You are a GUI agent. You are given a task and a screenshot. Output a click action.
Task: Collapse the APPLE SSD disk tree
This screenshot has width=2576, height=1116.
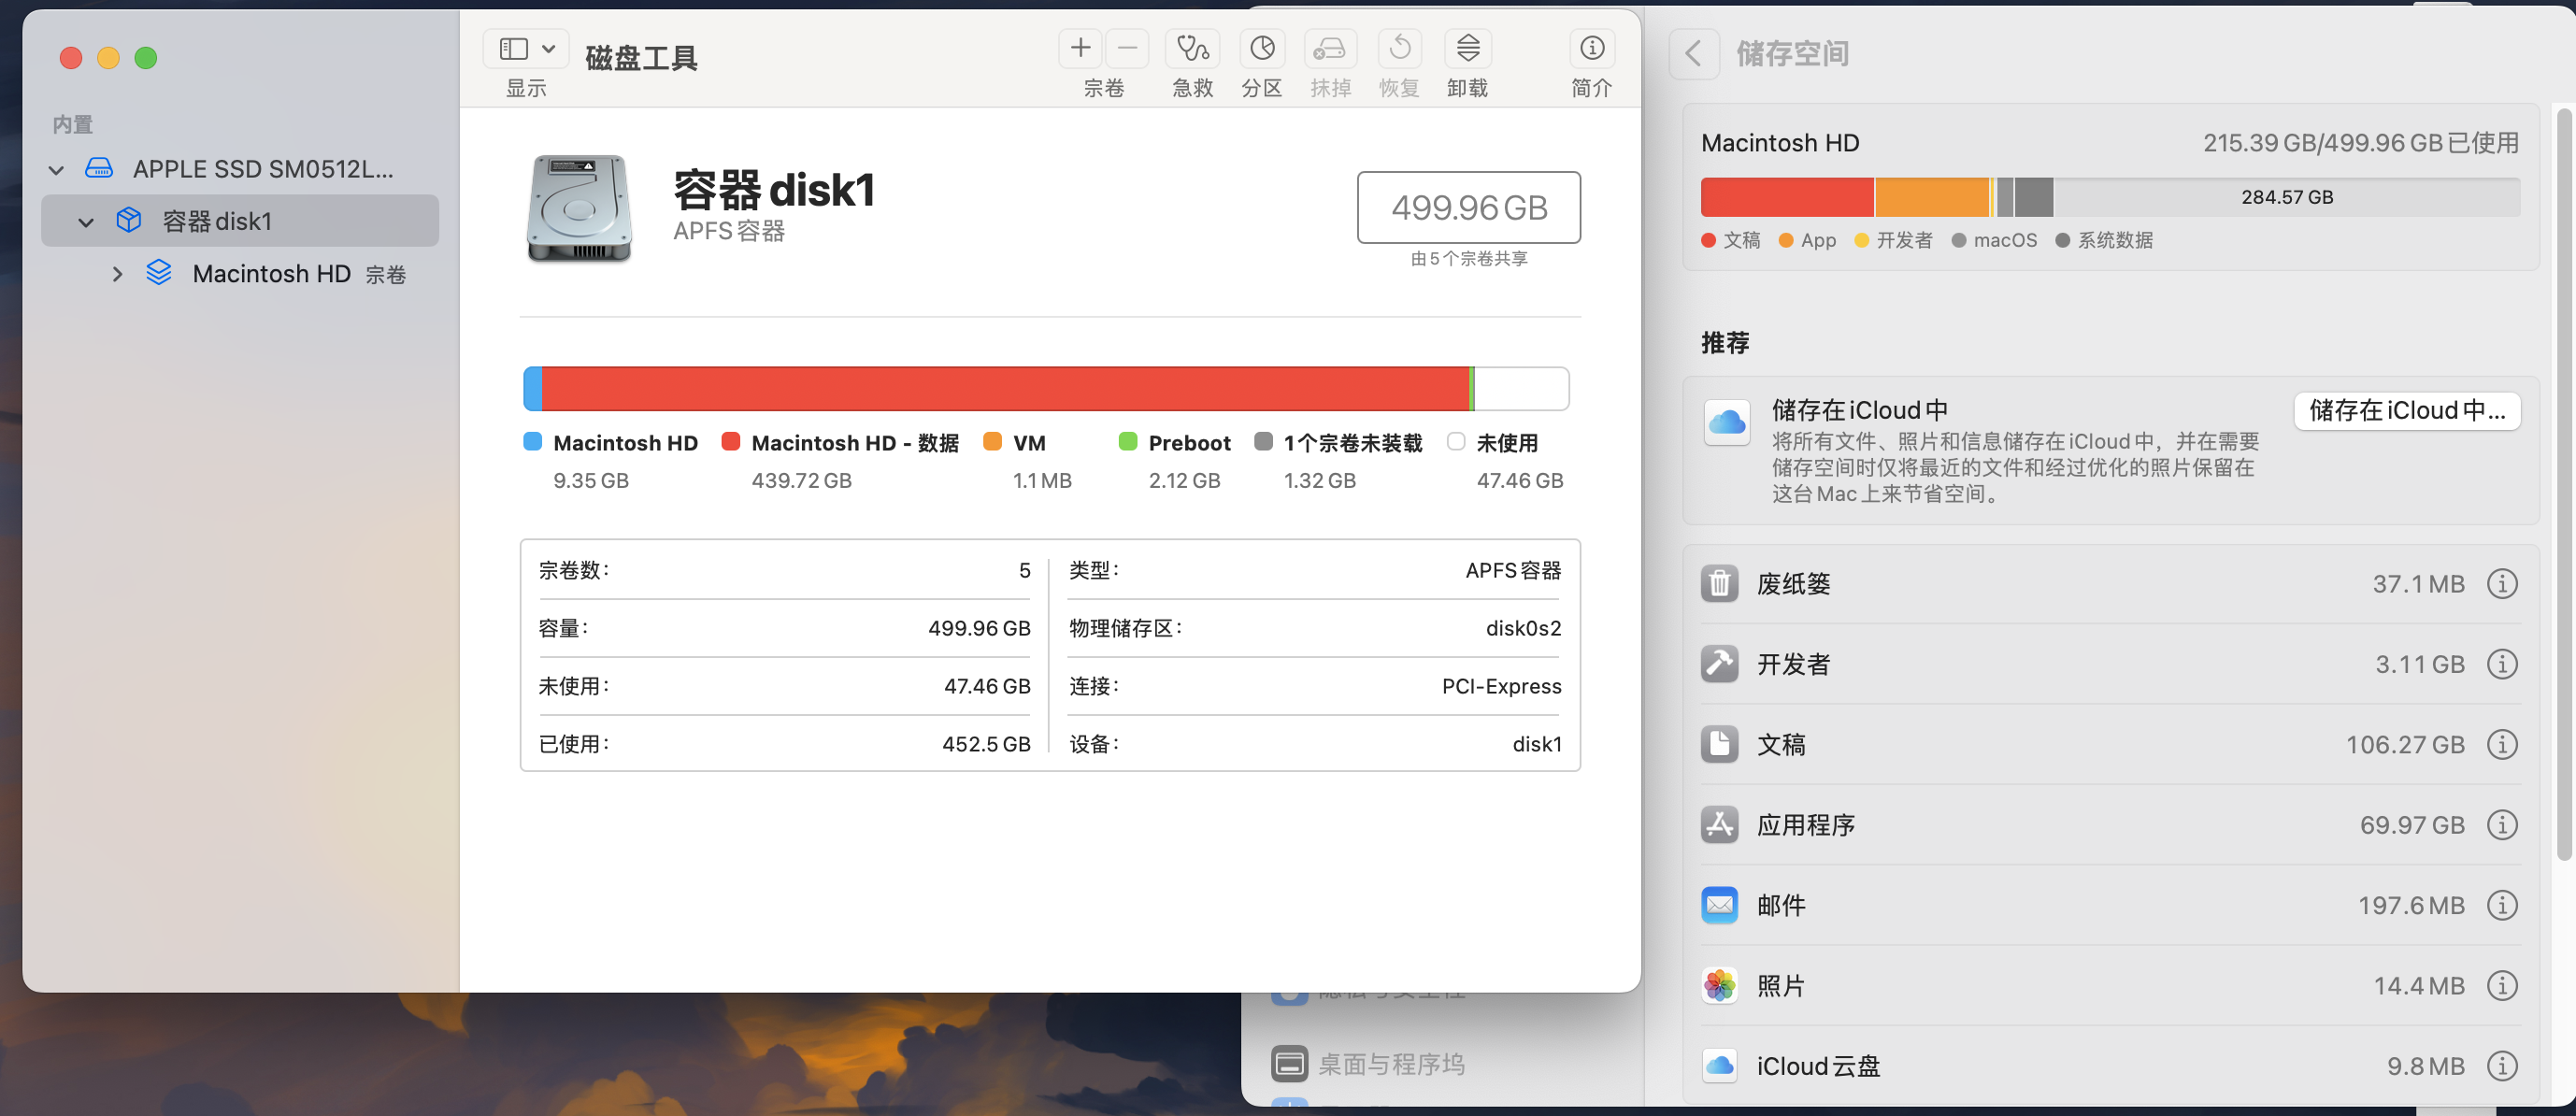(x=57, y=170)
